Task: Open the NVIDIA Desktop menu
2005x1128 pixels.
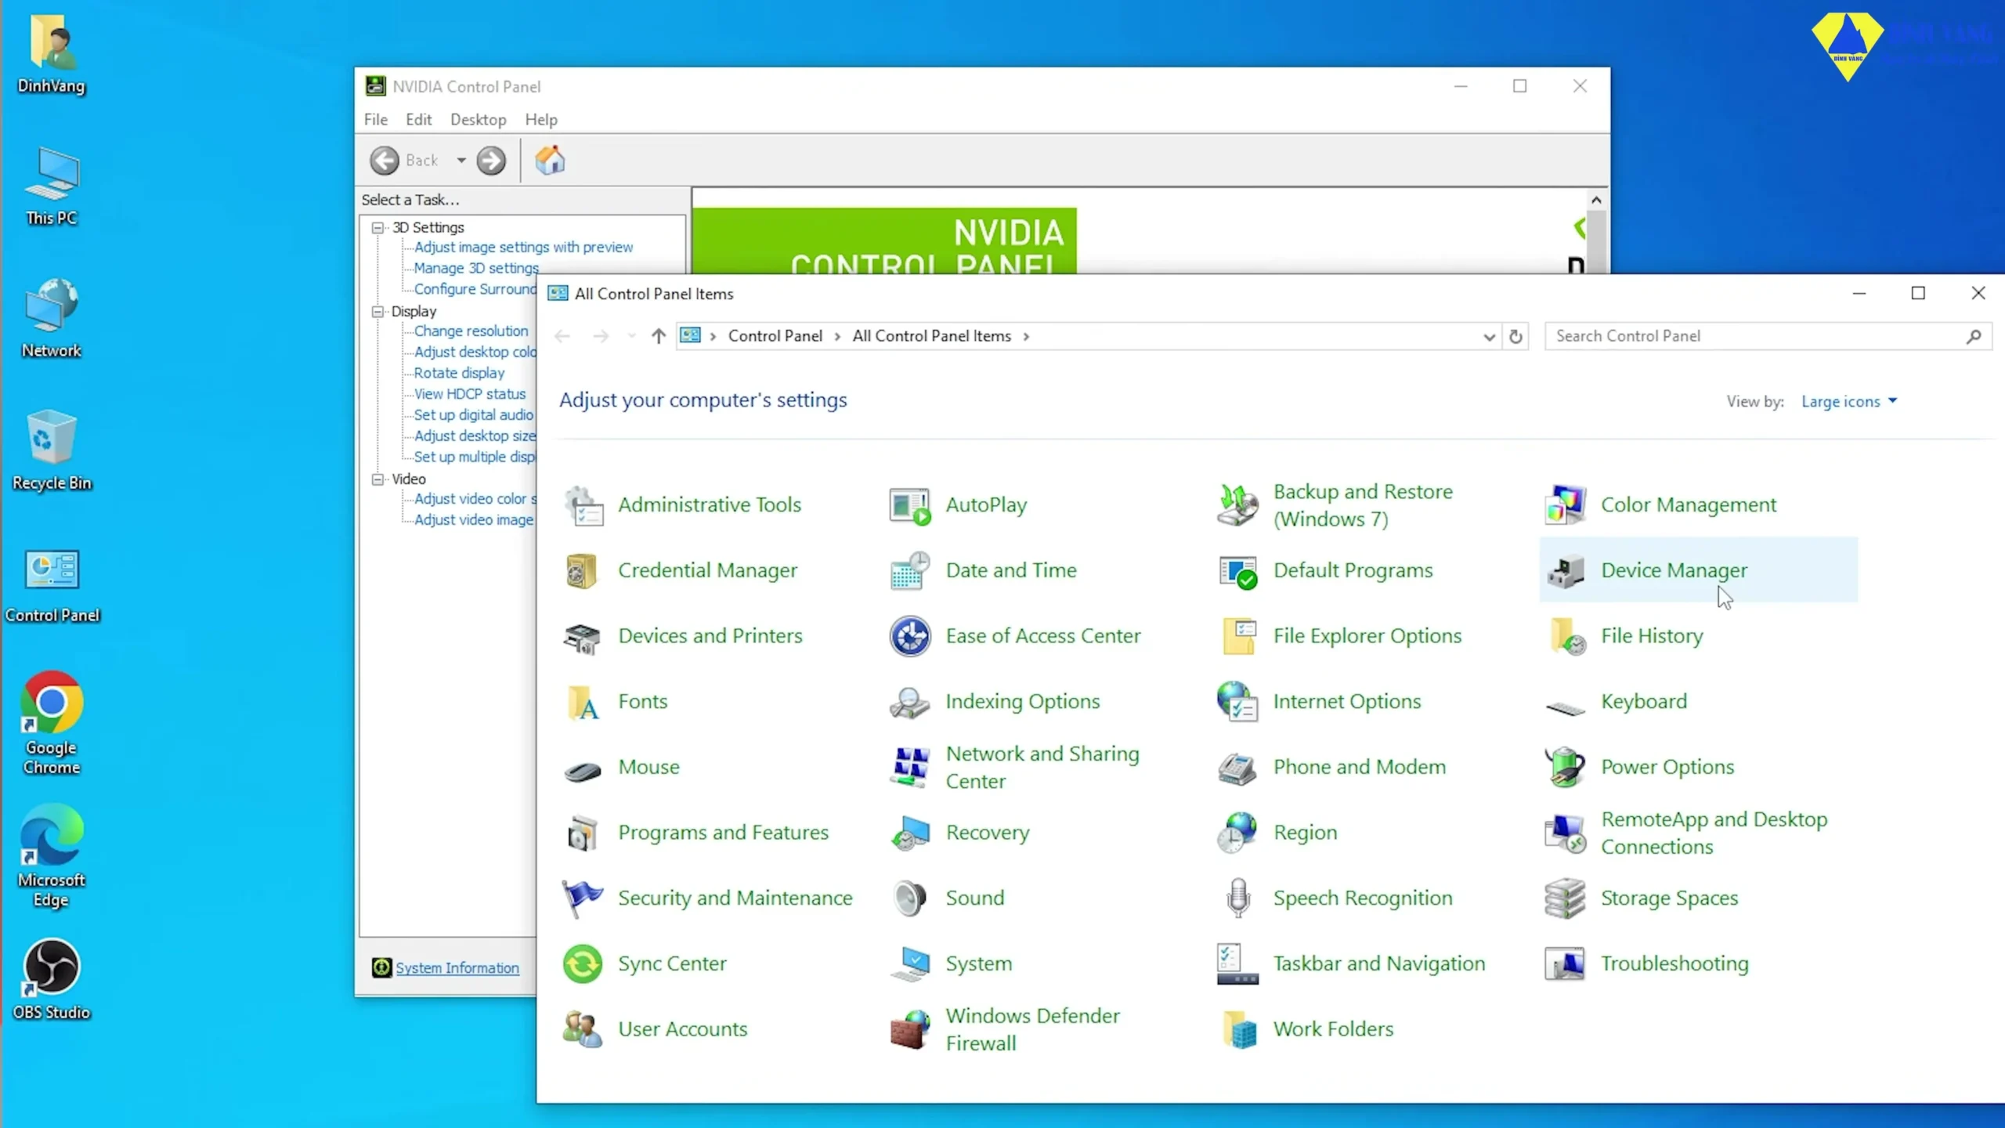Action: (x=478, y=120)
